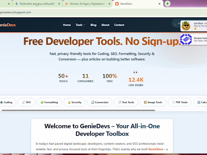Open the About page link
207x155 pixels.
(105, 25)
